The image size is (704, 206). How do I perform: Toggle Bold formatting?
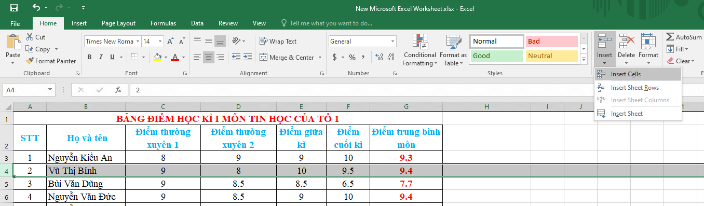click(x=89, y=57)
